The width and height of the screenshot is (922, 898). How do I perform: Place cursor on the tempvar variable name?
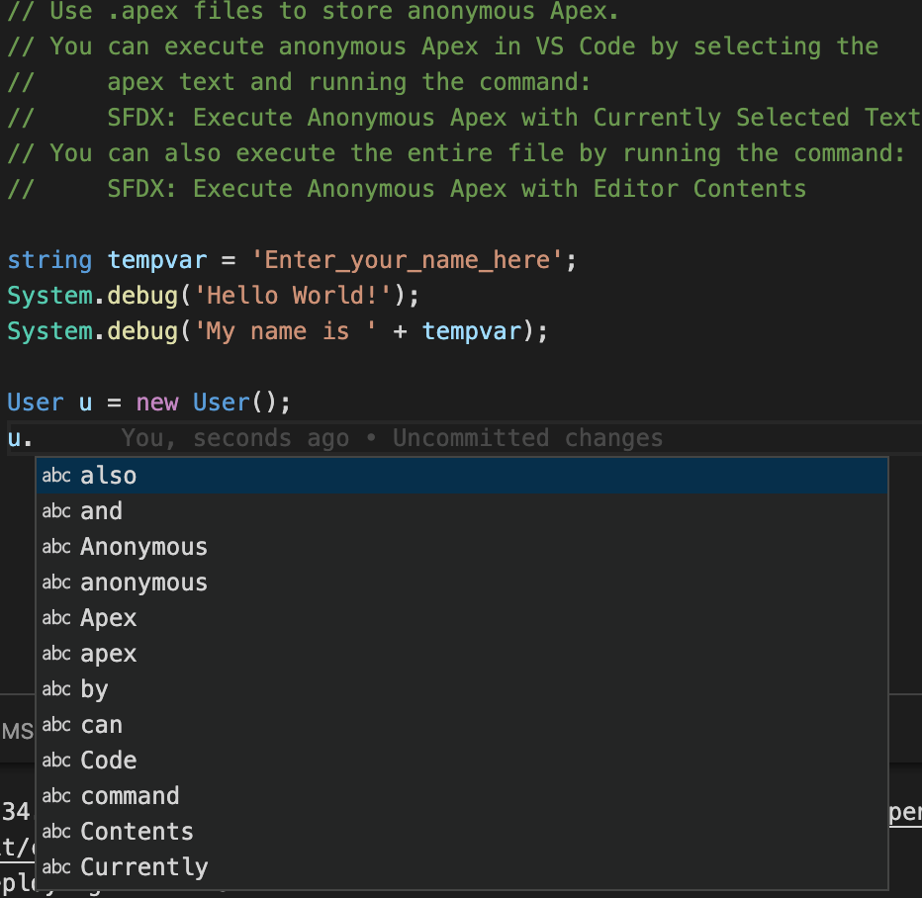point(156,259)
